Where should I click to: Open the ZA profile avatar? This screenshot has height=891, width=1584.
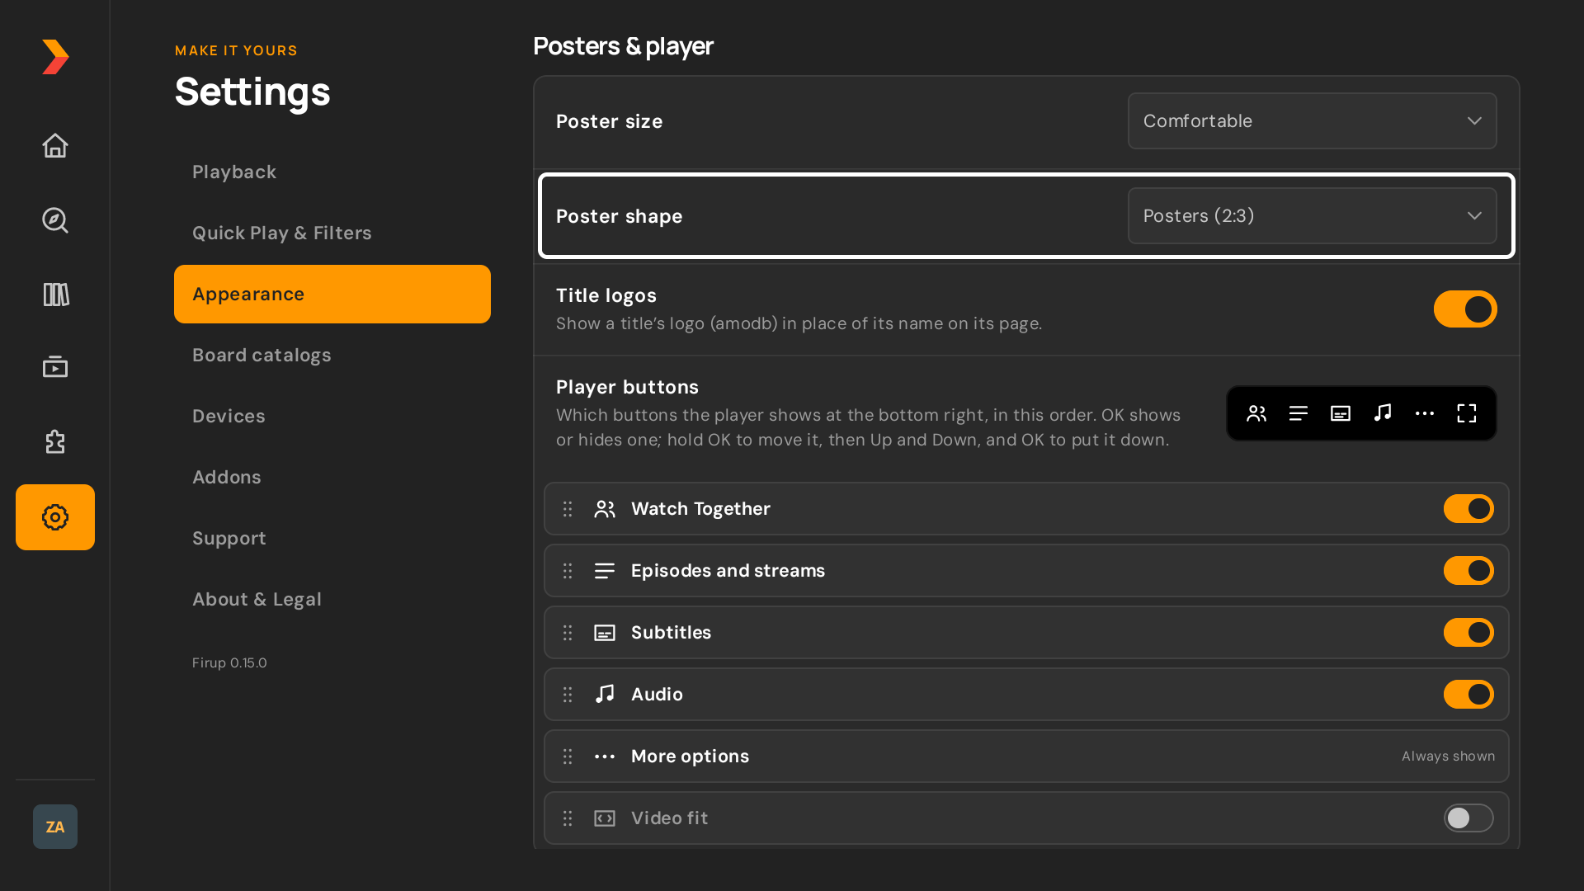tap(55, 827)
